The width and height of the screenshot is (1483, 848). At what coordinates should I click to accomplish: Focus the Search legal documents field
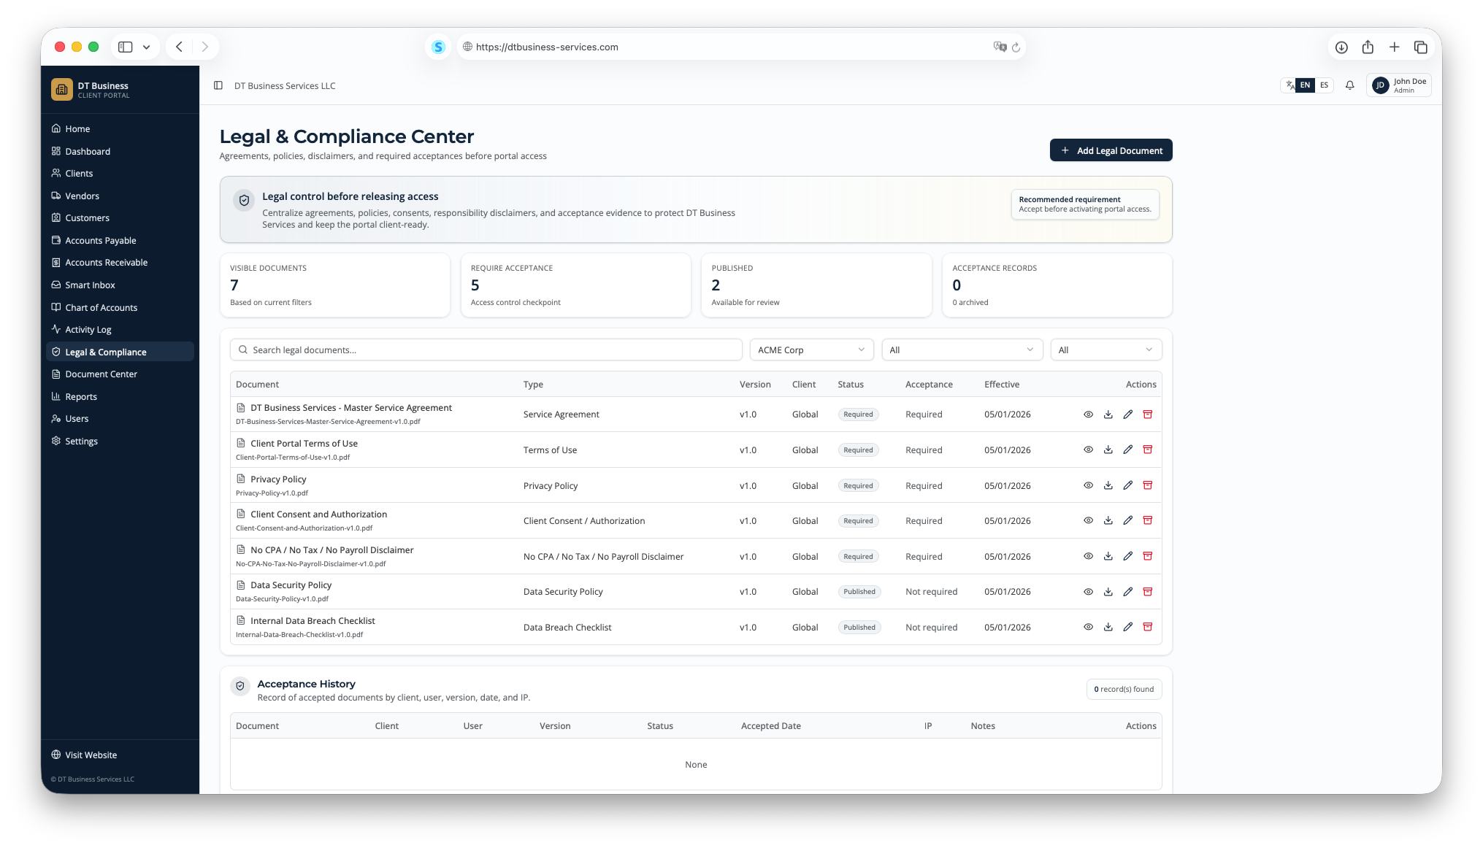pos(486,350)
